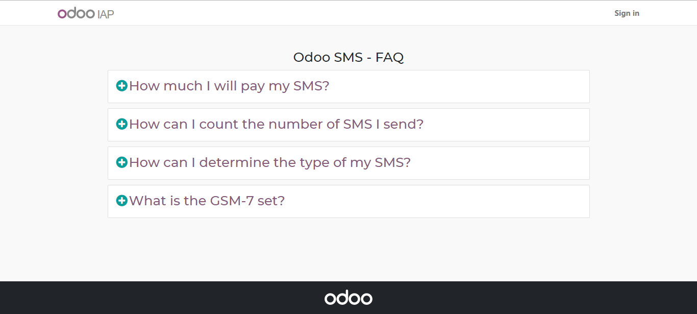Open "How can I determine the type of my SMS?" text
697x314 pixels.
(269, 162)
